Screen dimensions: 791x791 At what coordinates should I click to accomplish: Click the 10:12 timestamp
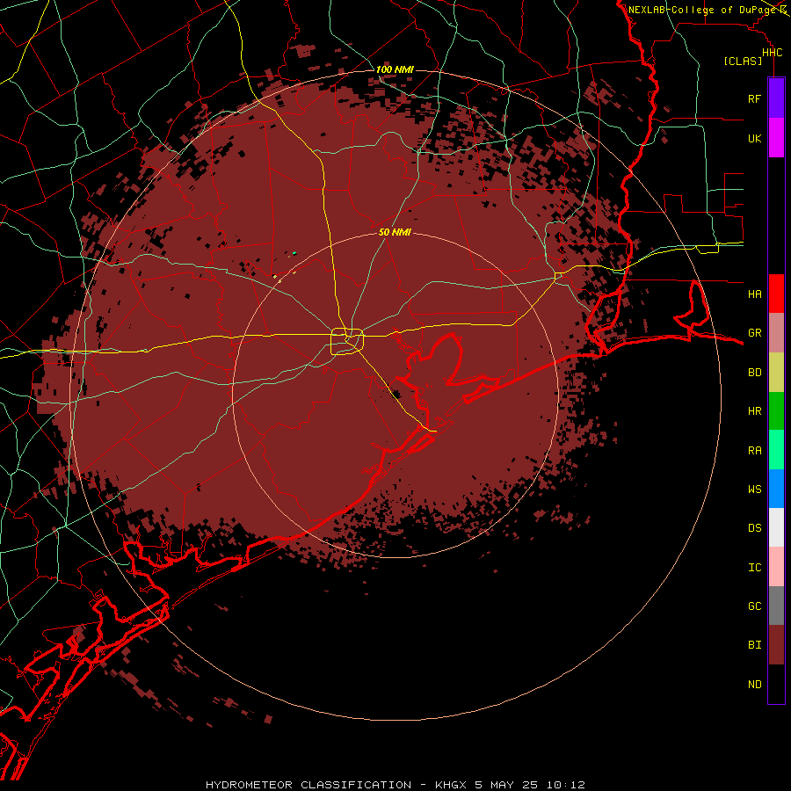pyautogui.click(x=565, y=785)
